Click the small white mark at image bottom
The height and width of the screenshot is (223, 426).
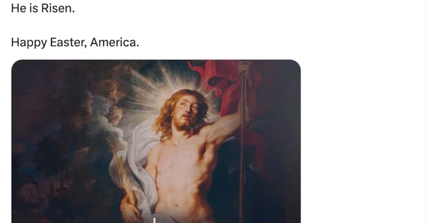click(x=154, y=220)
